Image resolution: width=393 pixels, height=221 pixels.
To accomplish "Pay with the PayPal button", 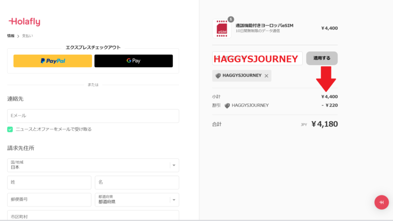I will [52, 61].
